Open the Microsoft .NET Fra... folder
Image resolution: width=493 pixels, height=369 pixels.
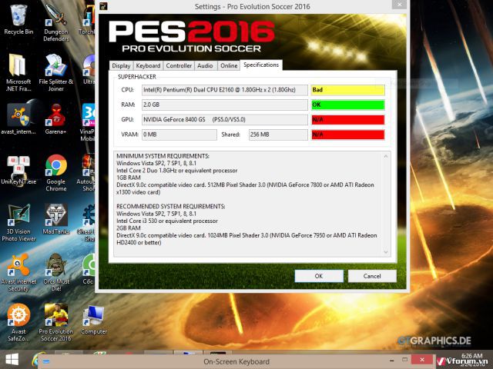point(18,73)
